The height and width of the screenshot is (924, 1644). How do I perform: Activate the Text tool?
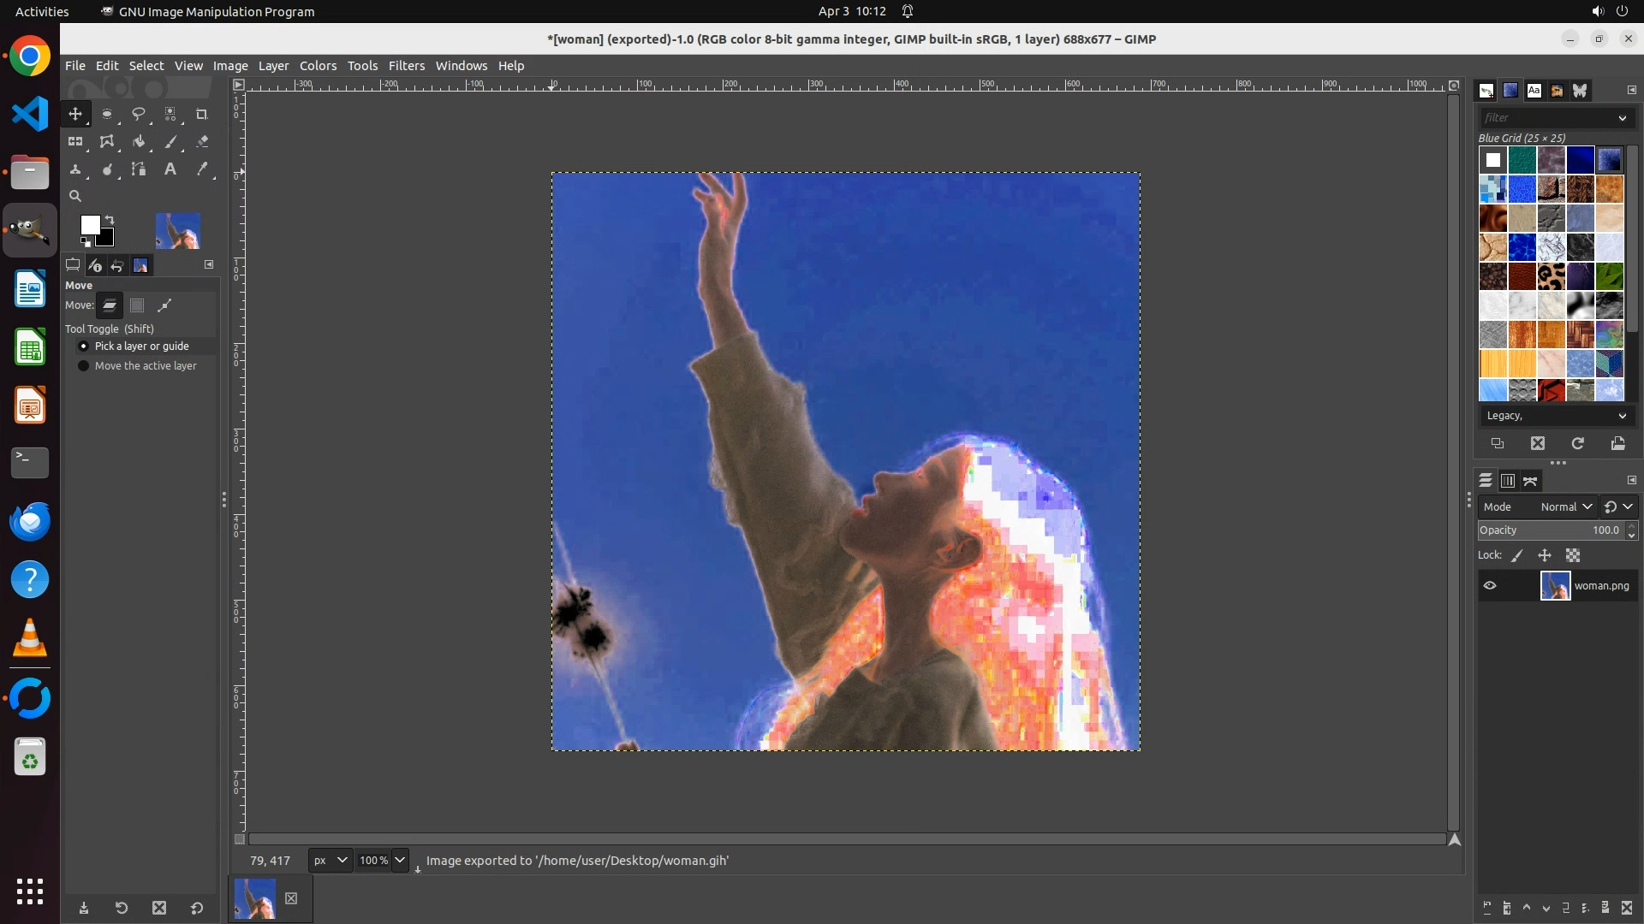coord(170,169)
